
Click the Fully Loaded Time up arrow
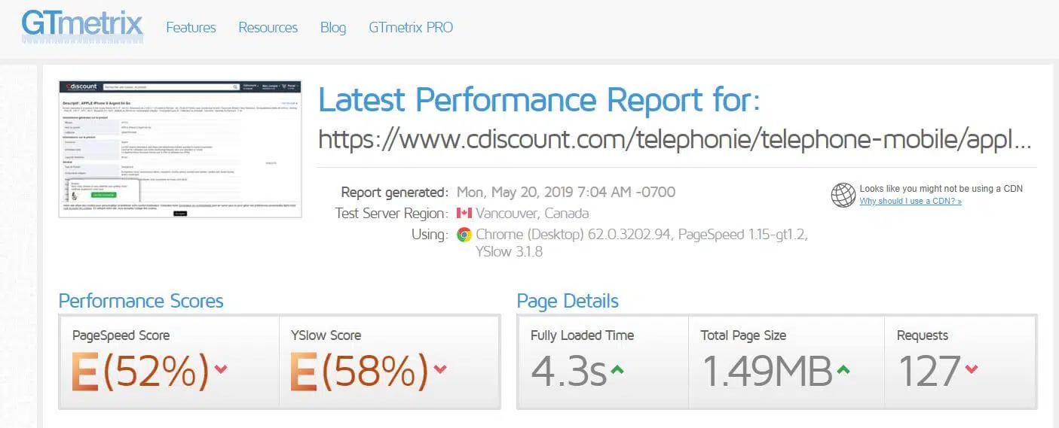(617, 369)
